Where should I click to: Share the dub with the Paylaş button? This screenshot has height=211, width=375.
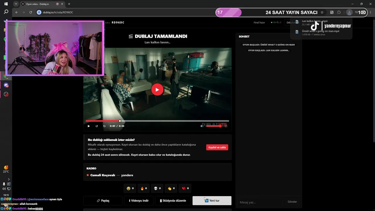[103, 201]
